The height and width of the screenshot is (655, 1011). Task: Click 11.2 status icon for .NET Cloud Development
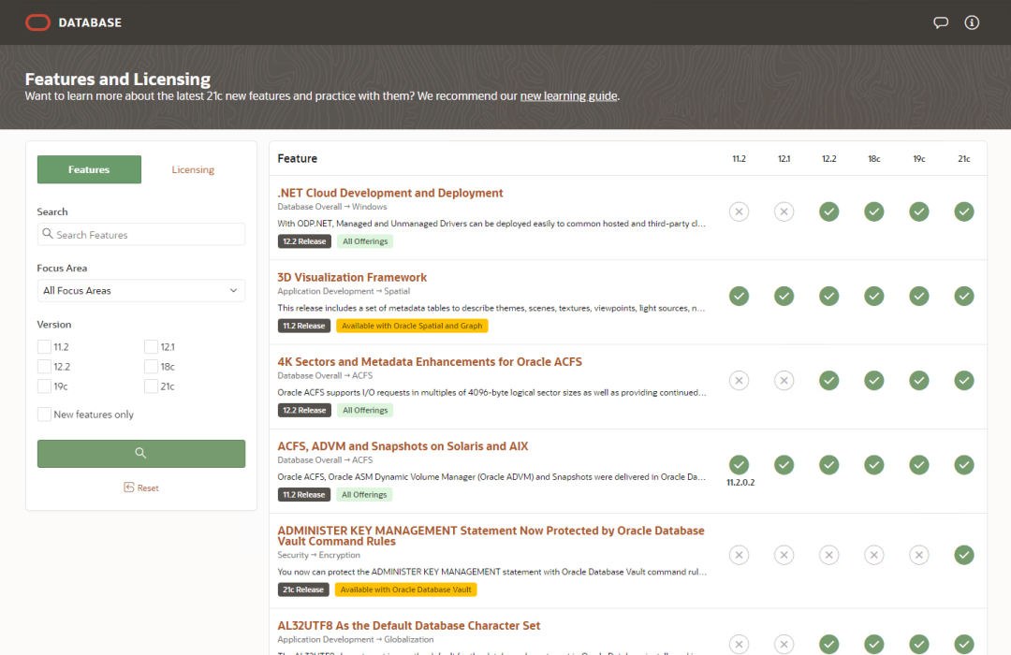pyautogui.click(x=739, y=211)
